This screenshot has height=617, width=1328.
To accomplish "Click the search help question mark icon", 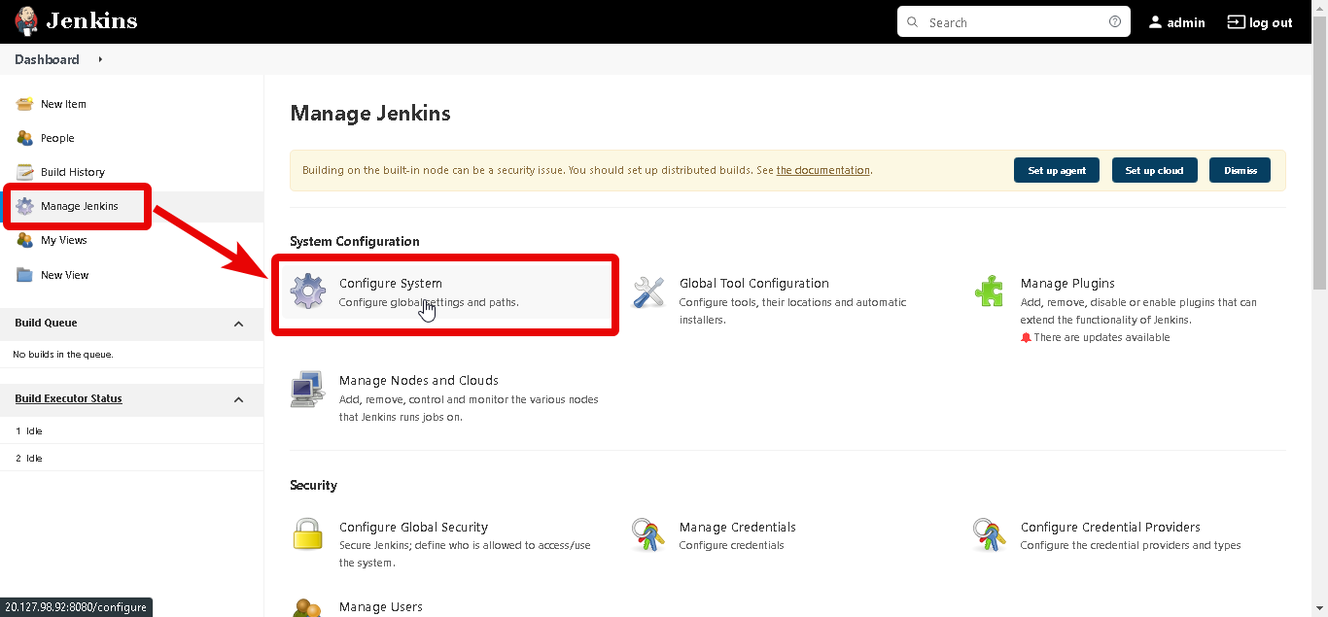I will 1115,21.
